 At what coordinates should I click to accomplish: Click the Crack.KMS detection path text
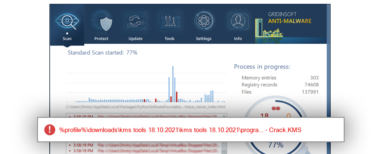[x=181, y=130]
